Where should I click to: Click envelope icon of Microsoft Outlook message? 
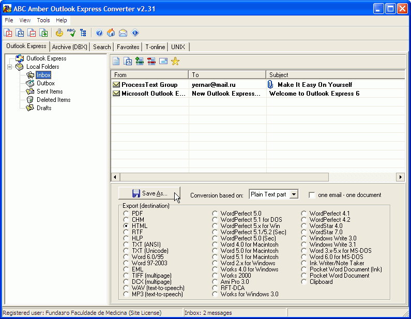point(116,93)
